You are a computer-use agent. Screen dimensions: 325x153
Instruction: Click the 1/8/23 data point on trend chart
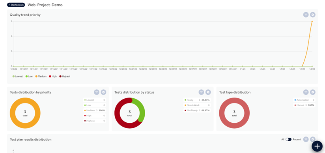pyautogui.click(x=312, y=21)
